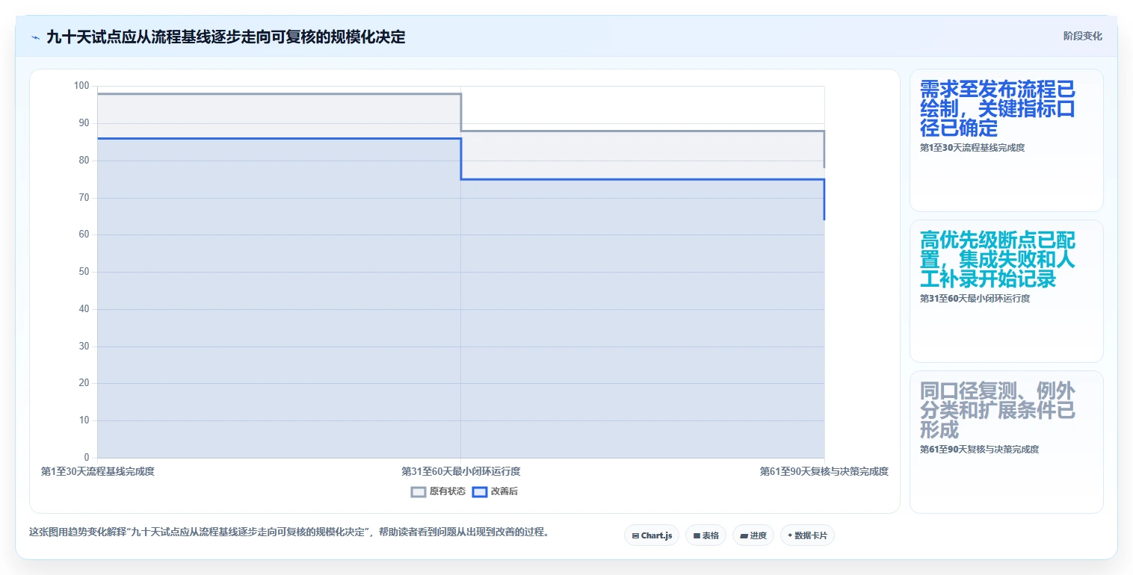Click the chart title 九十天试点应从流程基线
This screenshot has height=575, width=1133.
226,37
